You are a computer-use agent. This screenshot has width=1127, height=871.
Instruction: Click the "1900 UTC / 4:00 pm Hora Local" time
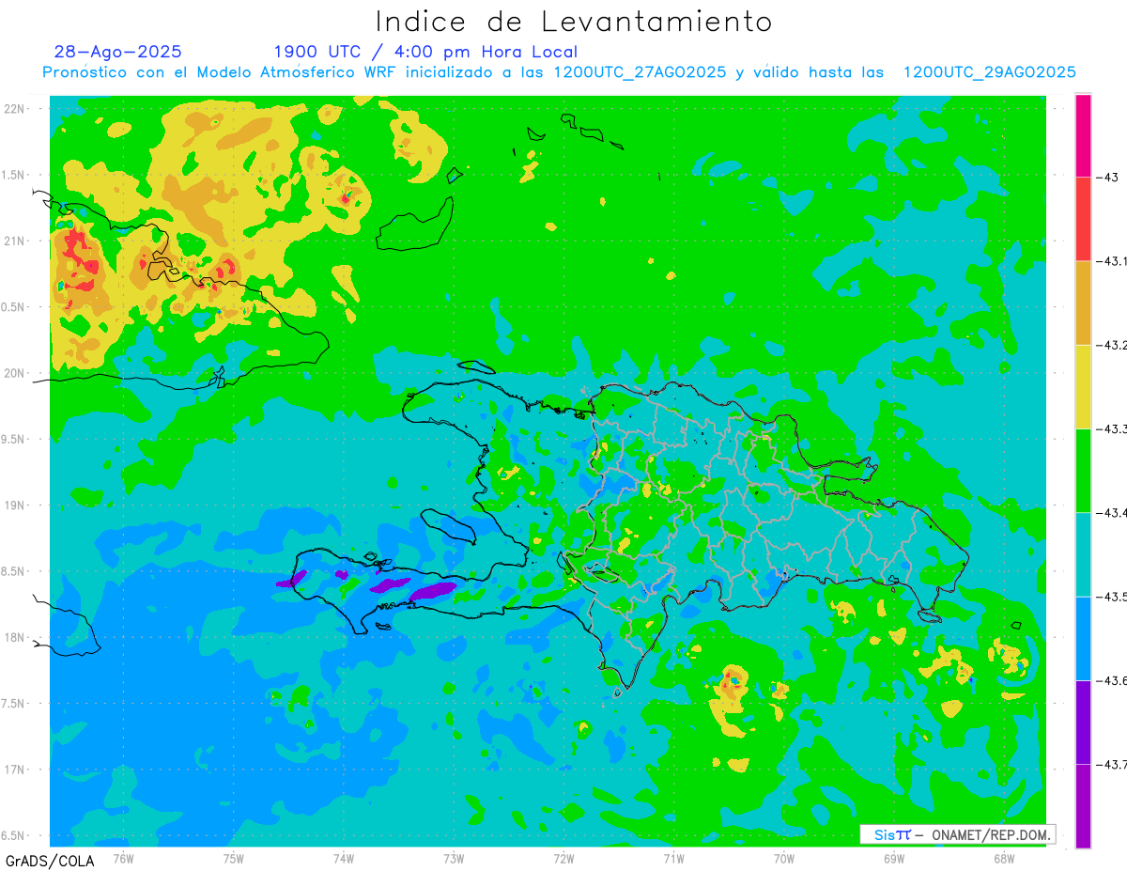[425, 52]
